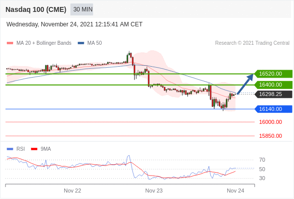
Task: Click the chart timestamp text
Action: click(x=74, y=24)
